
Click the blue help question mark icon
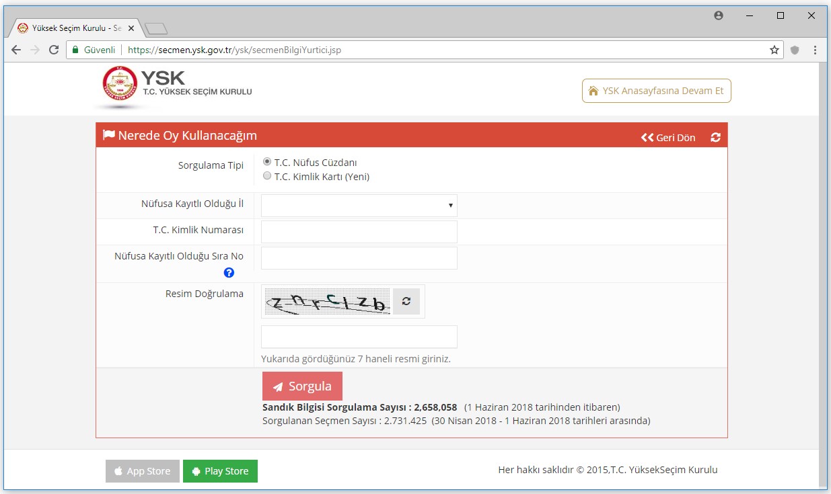[x=229, y=273]
